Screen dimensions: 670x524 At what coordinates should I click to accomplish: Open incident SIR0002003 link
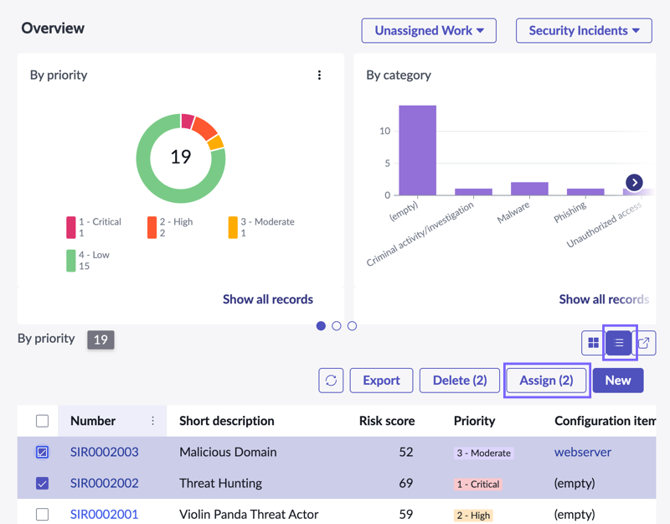point(104,452)
